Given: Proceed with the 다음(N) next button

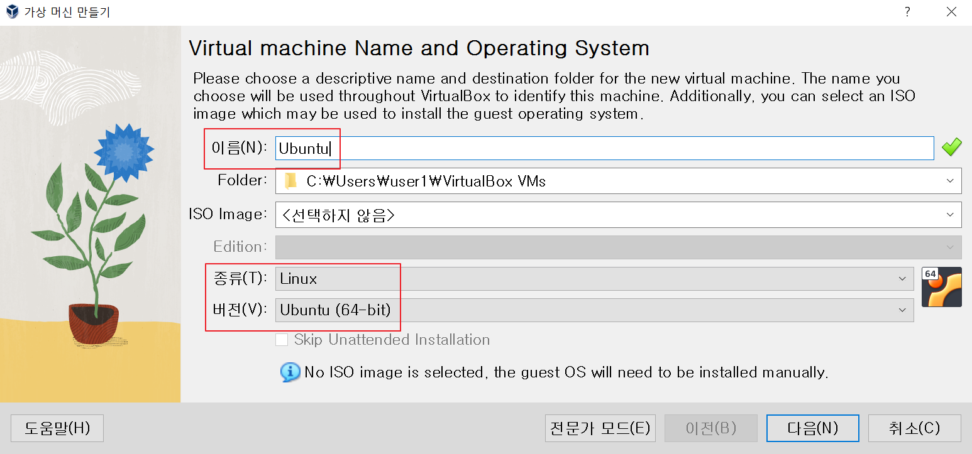Looking at the screenshot, I should (813, 428).
